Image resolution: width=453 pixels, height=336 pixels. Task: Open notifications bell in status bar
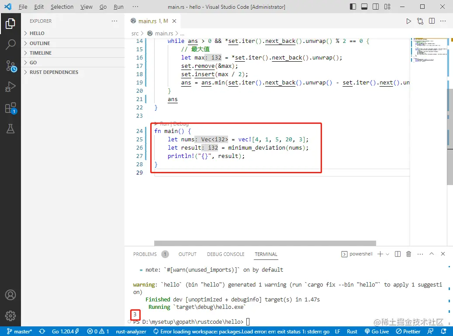444,331
